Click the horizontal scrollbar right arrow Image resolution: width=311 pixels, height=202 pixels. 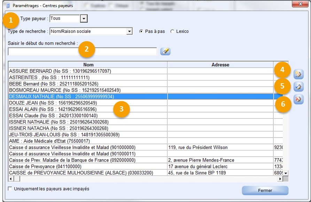point(280,179)
